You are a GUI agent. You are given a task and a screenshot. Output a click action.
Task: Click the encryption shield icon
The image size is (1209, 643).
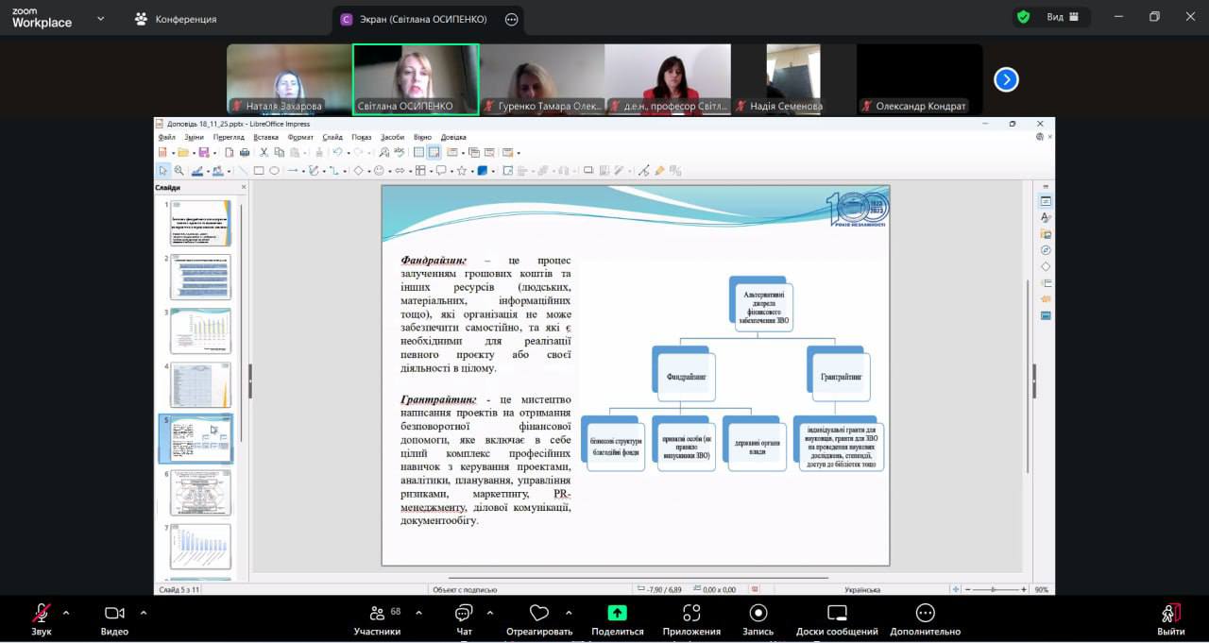pyautogui.click(x=1023, y=17)
